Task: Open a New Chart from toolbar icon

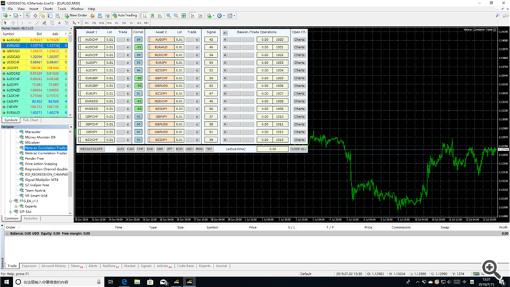Action: pos(5,15)
